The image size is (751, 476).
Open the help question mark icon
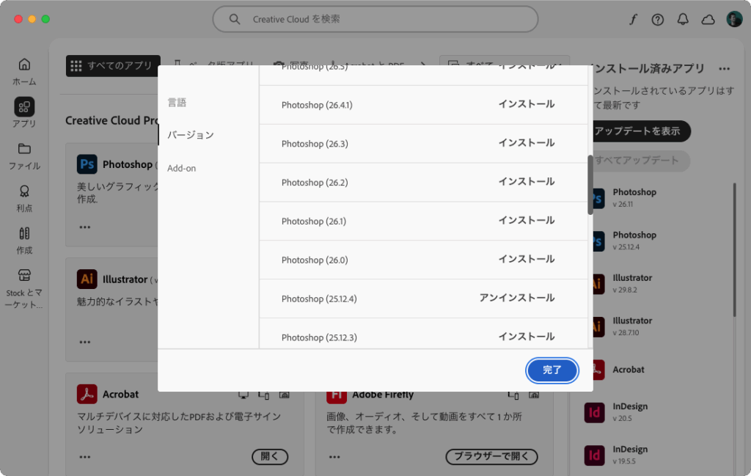click(x=658, y=20)
